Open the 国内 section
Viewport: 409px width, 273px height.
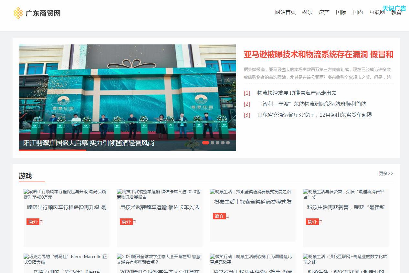pos(358,12)
